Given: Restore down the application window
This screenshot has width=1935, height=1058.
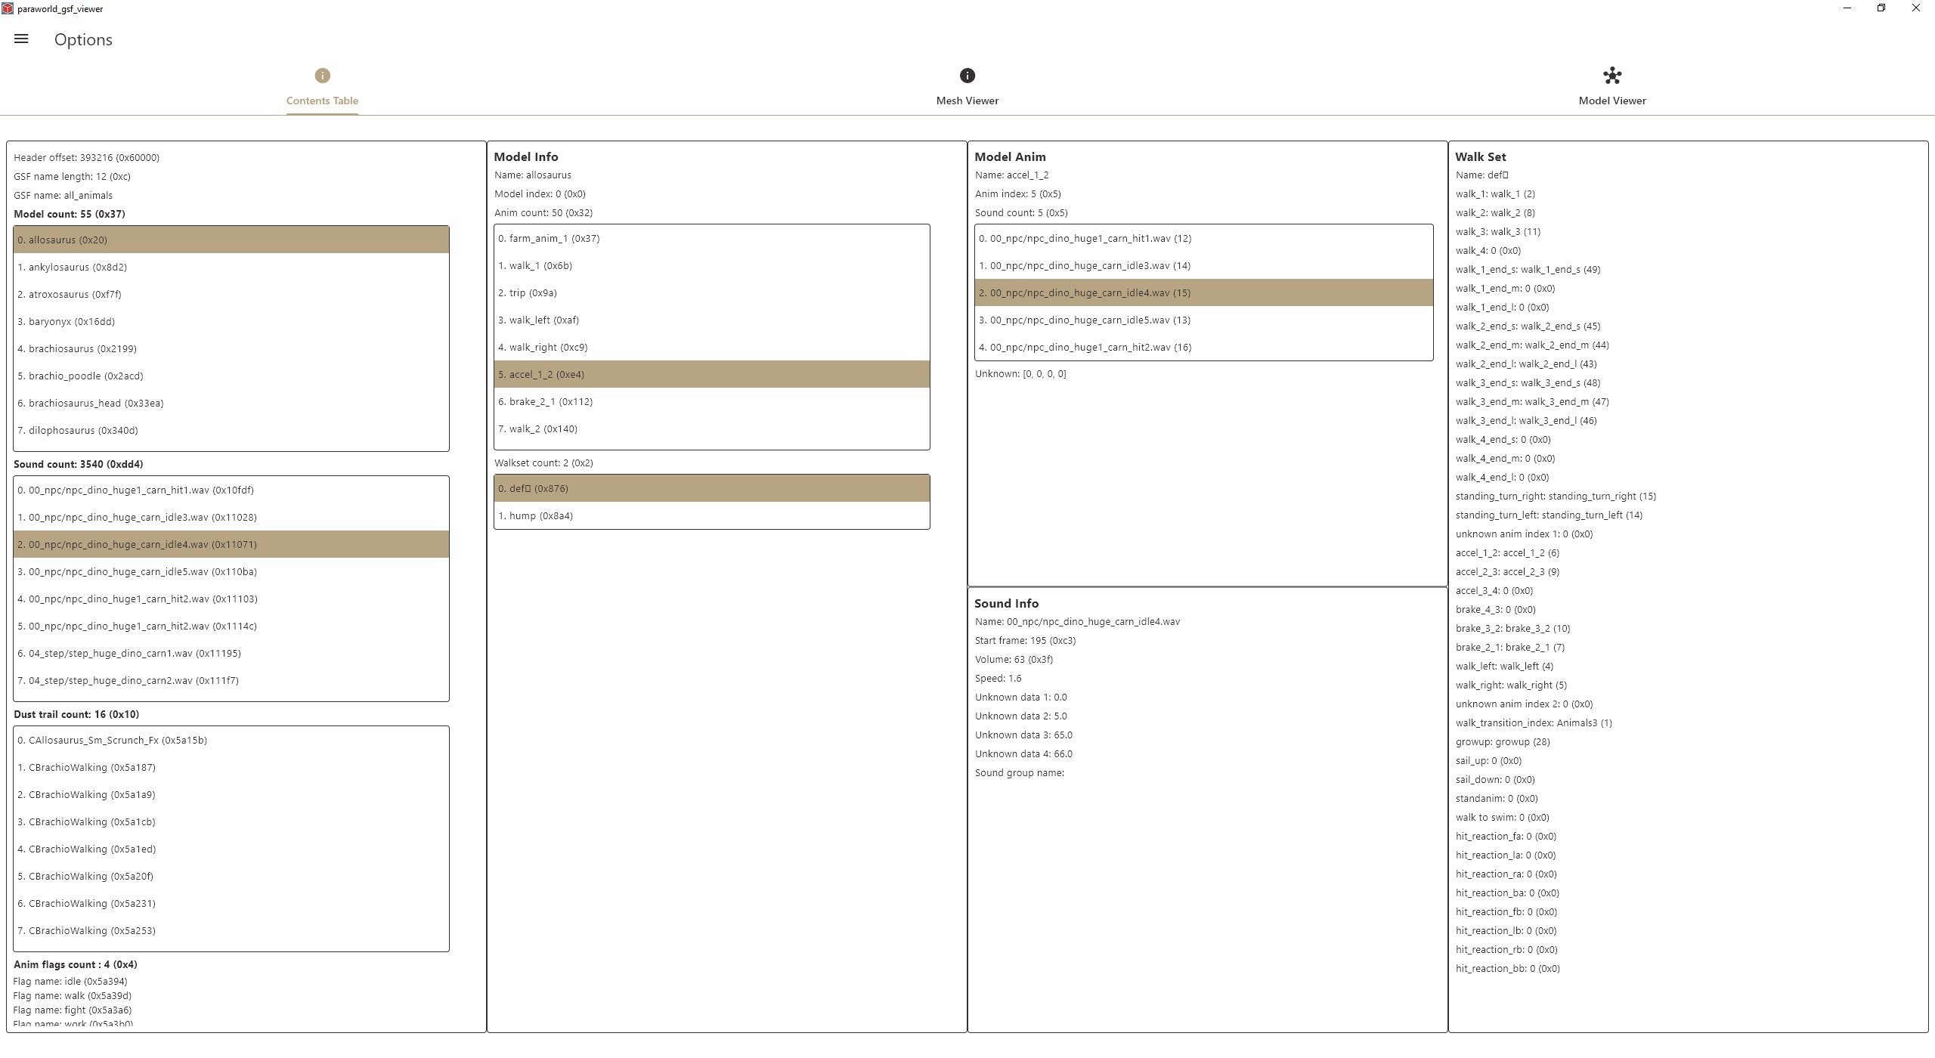Looking at the screenshot, I should coord(1881,8).
